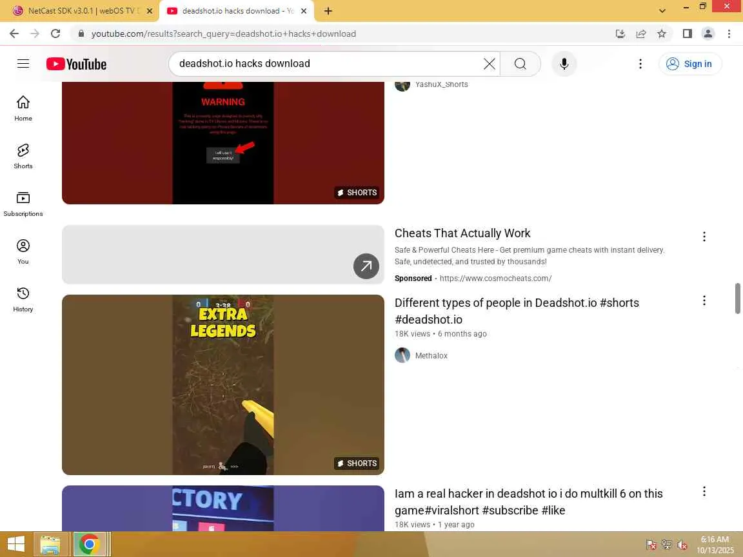
Task: Open Different types of people video title
Action: (517, 311)
